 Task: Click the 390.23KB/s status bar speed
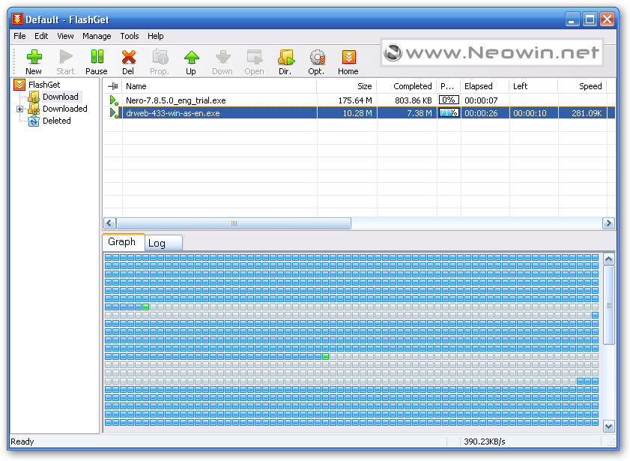pyautogui.click(x=484, y=442)
